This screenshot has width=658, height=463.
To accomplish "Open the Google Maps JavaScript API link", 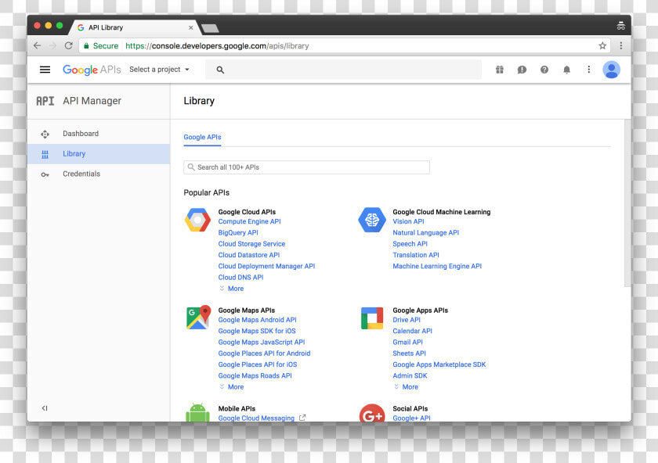I will pos(262,343).
